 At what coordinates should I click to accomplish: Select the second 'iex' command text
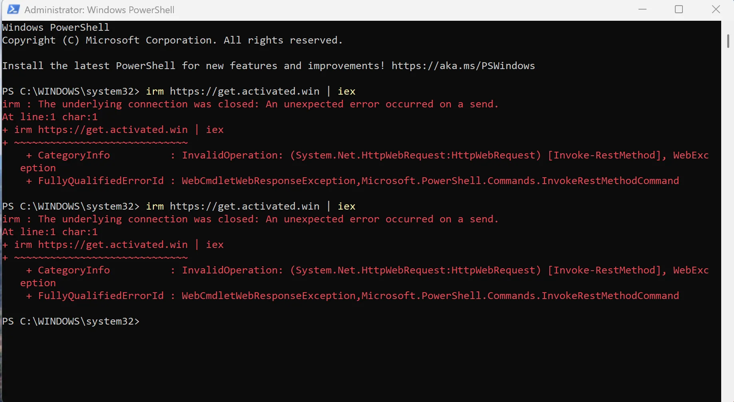(x=346, y=206)
